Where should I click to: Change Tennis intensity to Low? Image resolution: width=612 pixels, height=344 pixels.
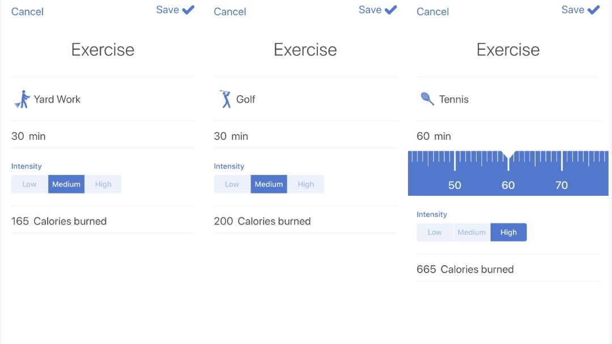point(435,232)
